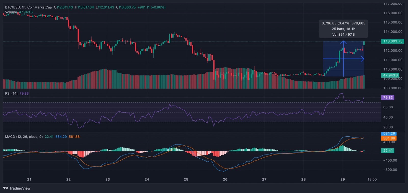Click the 40.00 level on RSI axis
408x193 pixels.
coord(388,117)
